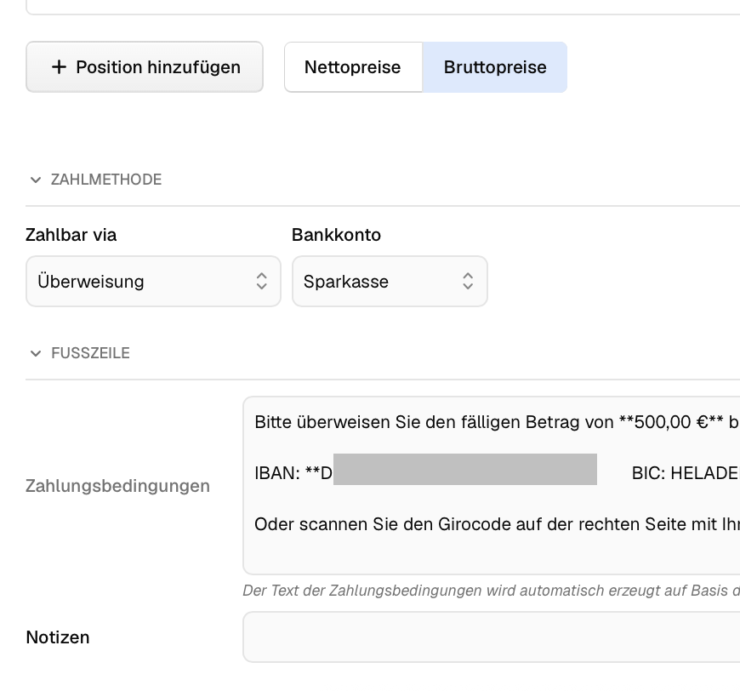Image resolution: width=740 pixels, height=691 pixels.
Task: Click the Girocode sentence in payment terms
Action: (493, 524)
